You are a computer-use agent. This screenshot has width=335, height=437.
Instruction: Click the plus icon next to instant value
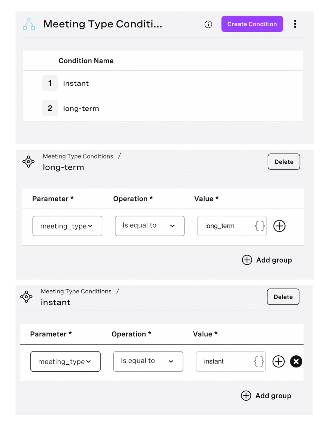(x=278, y=361)
